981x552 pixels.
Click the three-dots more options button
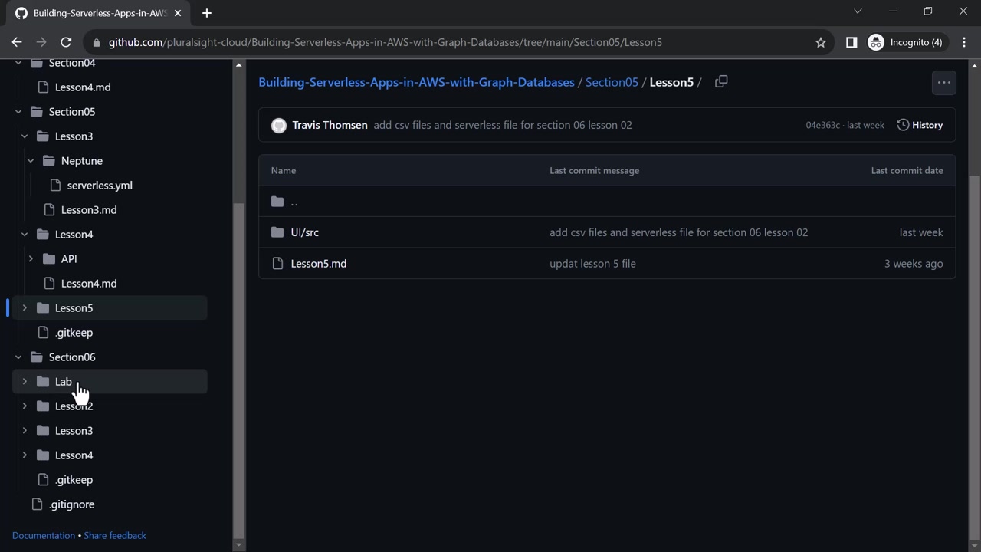943,83
